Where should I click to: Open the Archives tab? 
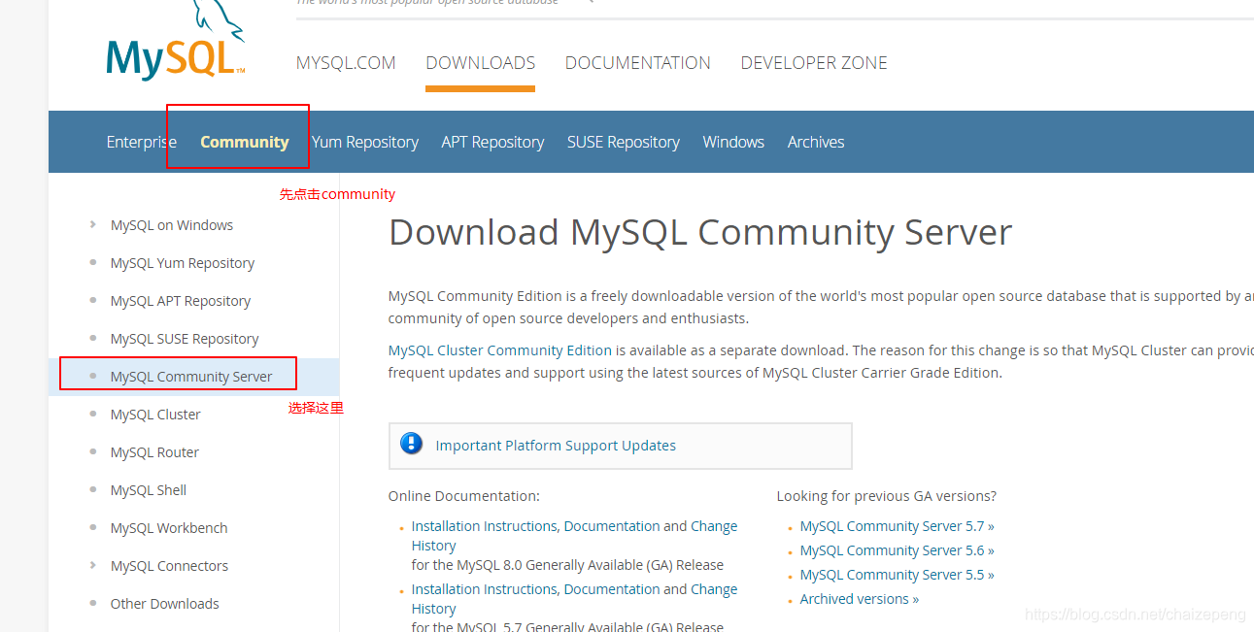[x=816, y=142]
